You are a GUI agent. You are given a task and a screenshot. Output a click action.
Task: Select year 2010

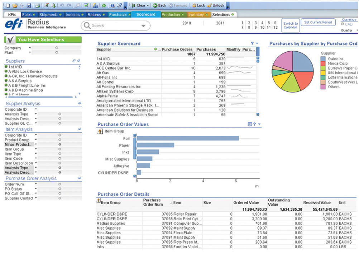pos(187,23)
